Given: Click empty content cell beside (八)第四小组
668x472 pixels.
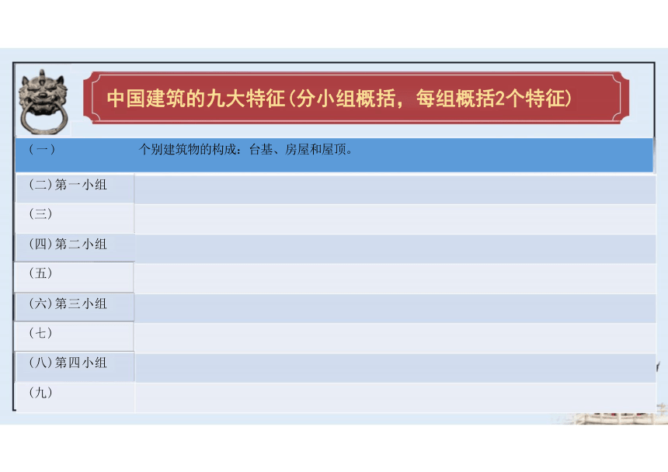Looking at the screenshot, I should pos(395,368).
